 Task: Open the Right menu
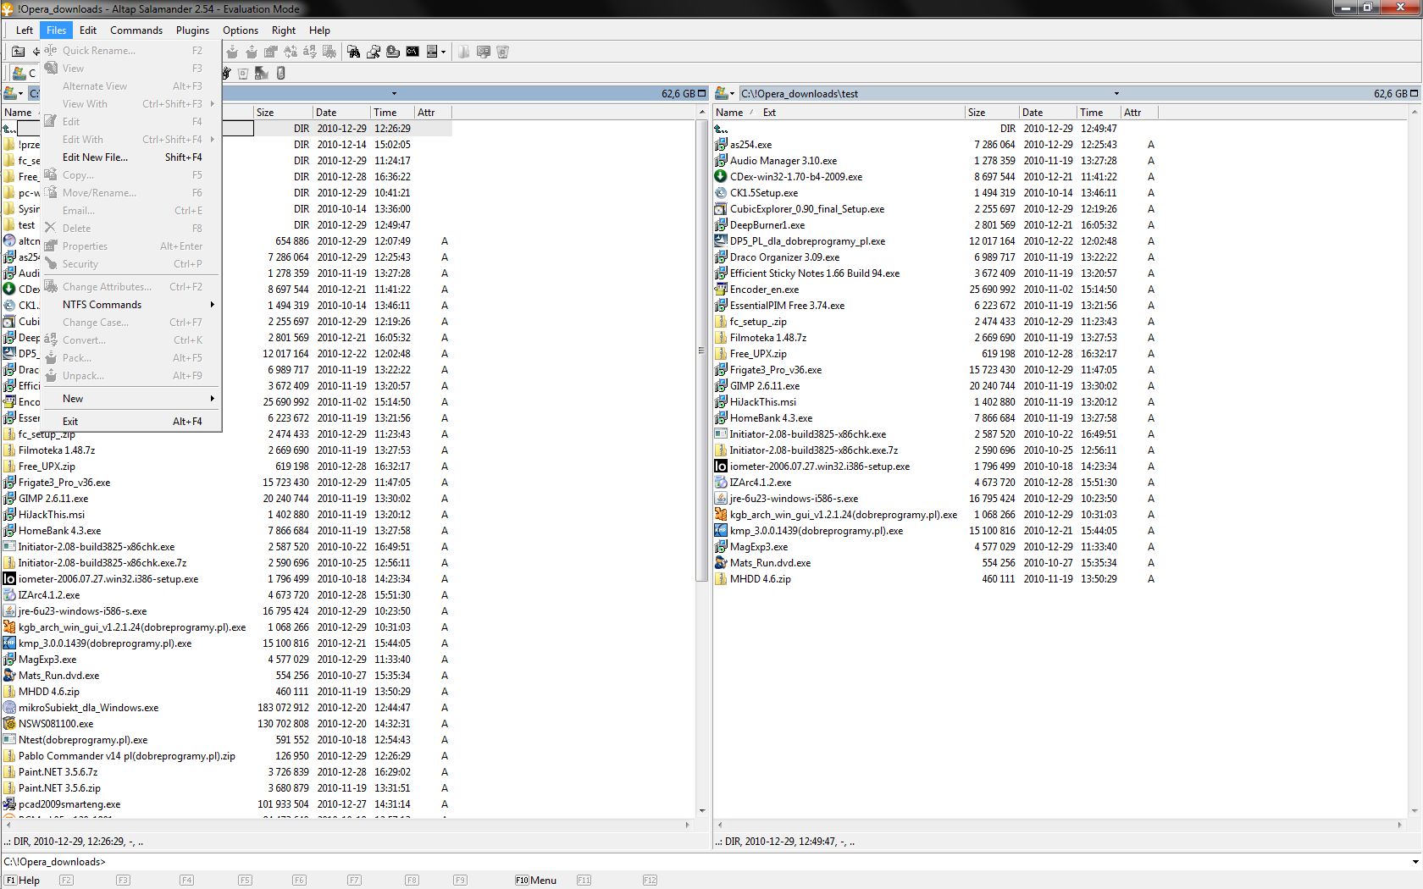pos(284,30)
